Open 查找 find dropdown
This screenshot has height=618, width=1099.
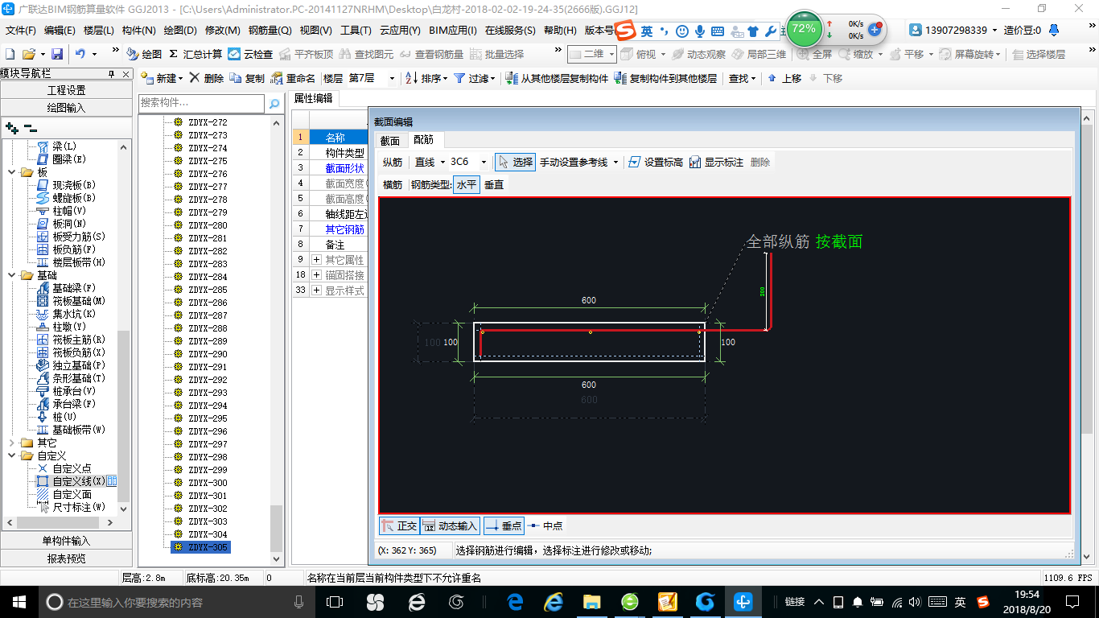point(753,78)
